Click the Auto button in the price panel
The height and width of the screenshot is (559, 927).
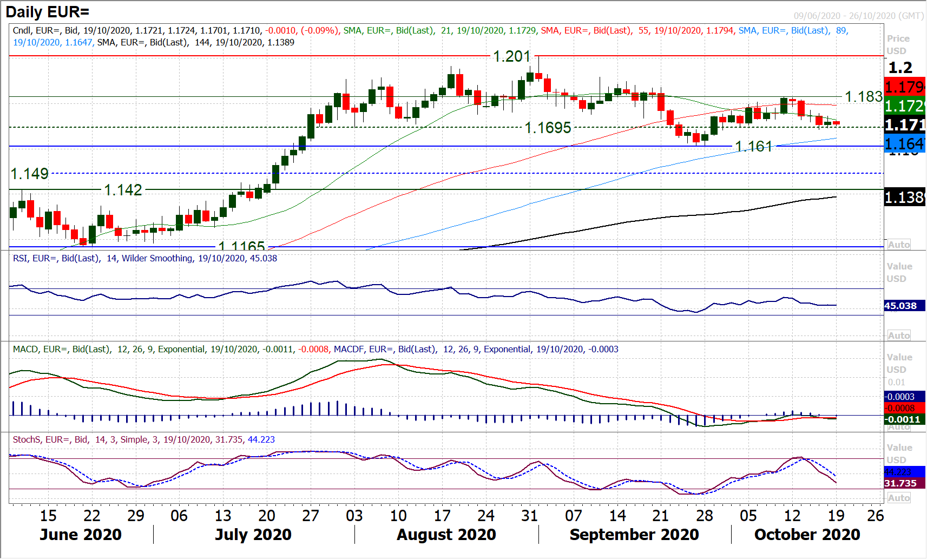pos(898,245)
